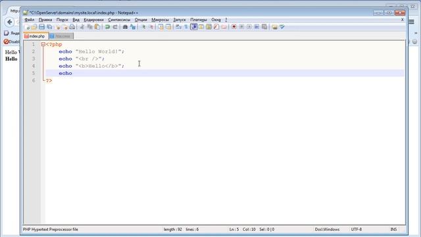Click the Copy toolbar icon
This screenshot has width=421, height=237.
tap(90, 27)
